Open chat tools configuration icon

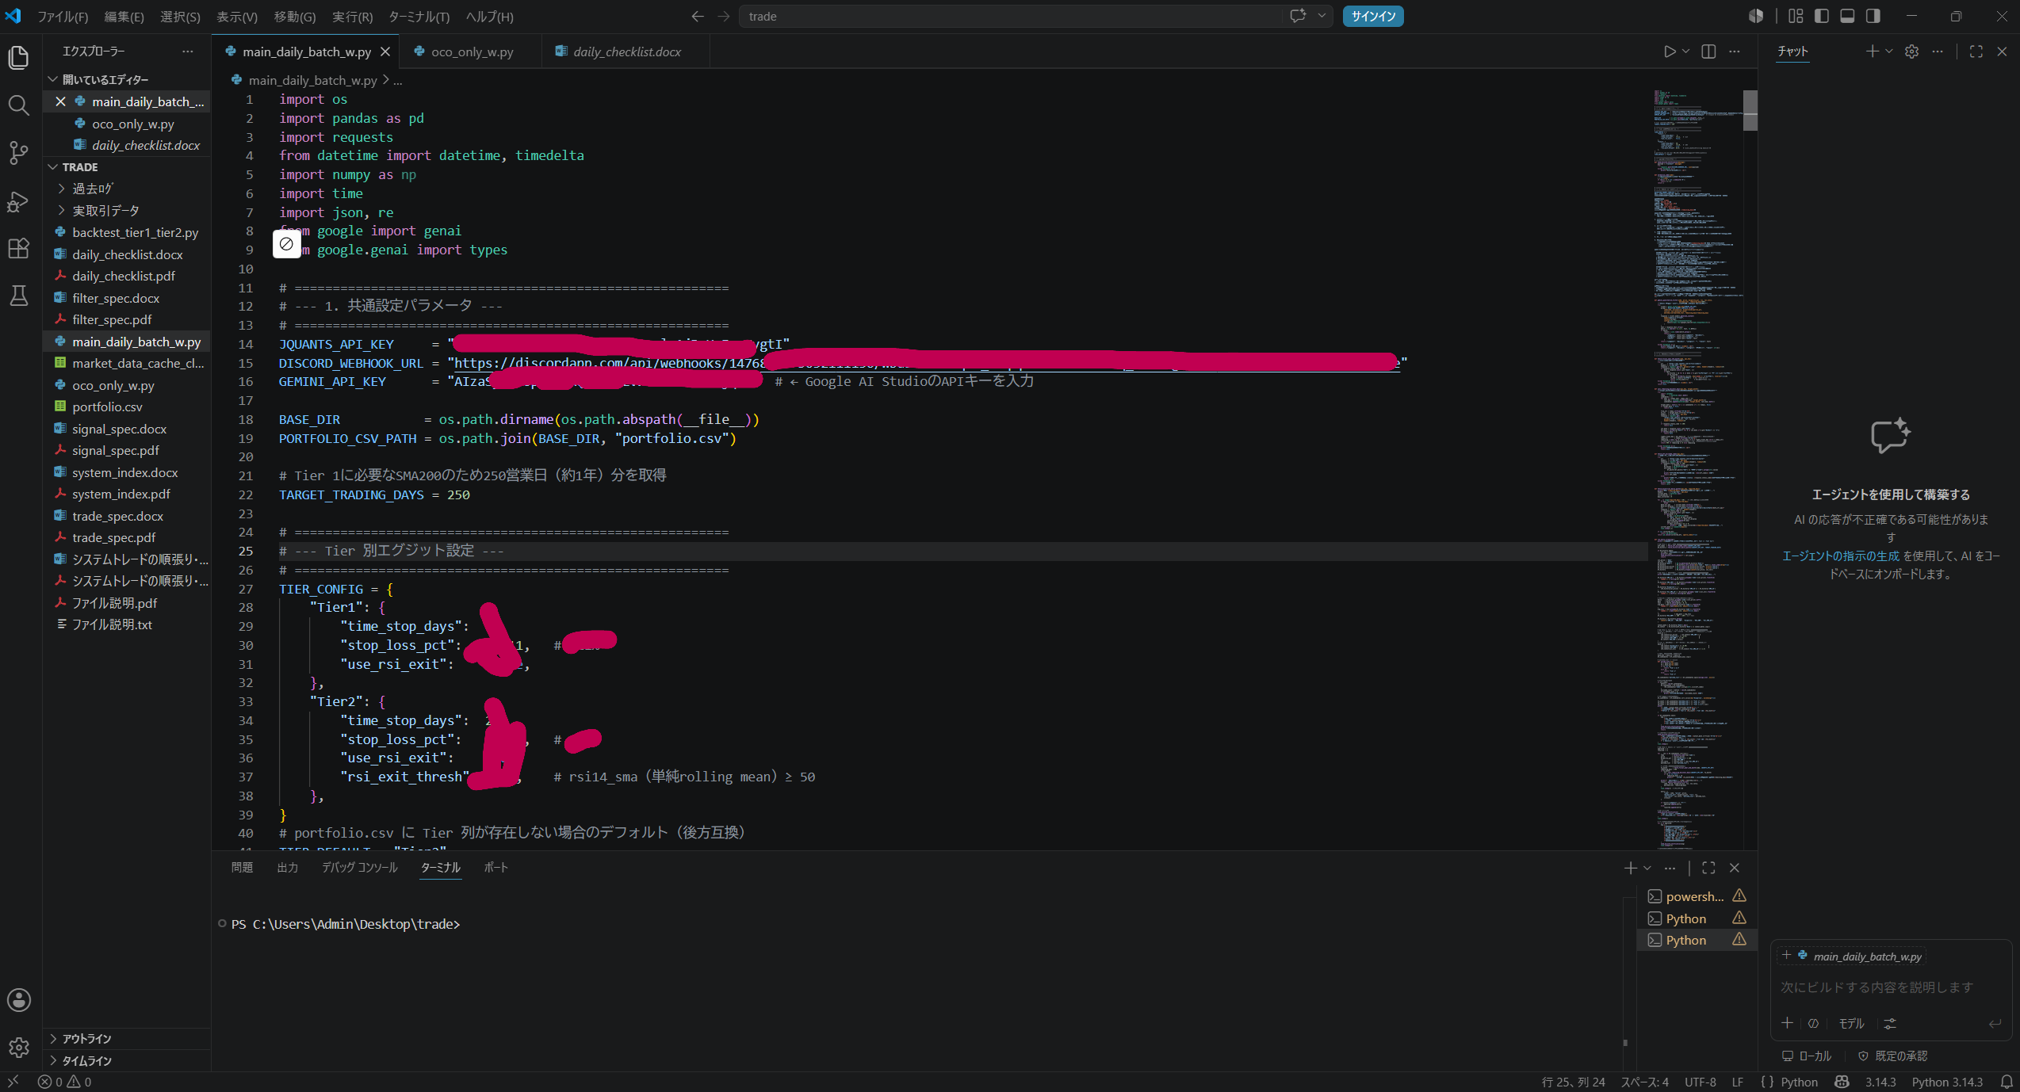point(1890,1023)
